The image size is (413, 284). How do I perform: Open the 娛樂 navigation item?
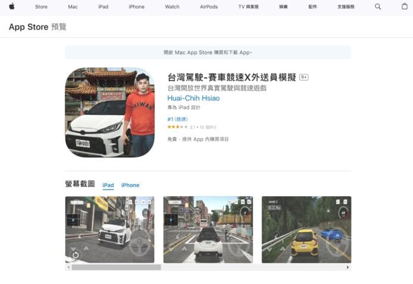(283, 7)
